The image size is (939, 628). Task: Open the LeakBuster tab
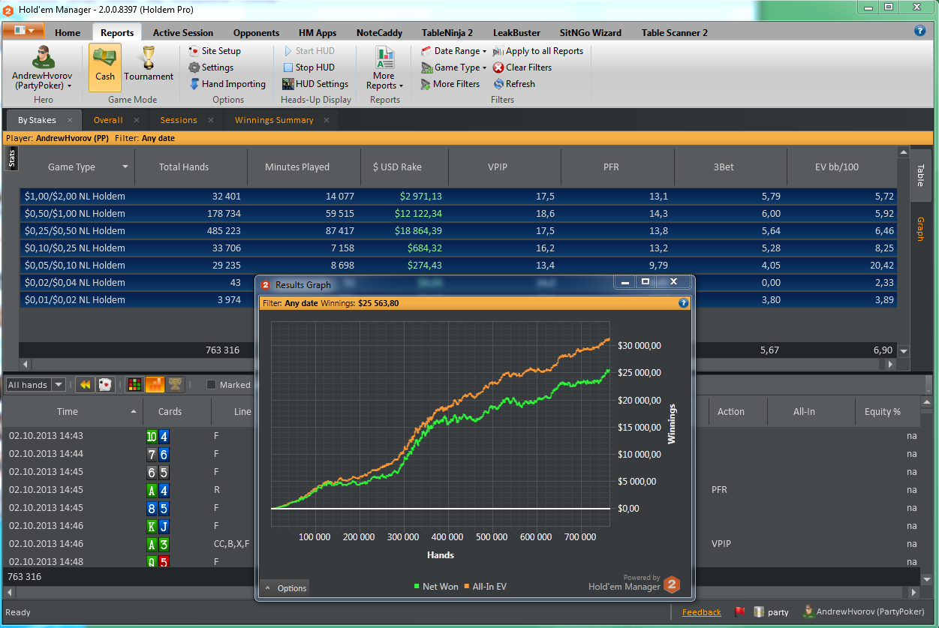click(x=516, y=32)
